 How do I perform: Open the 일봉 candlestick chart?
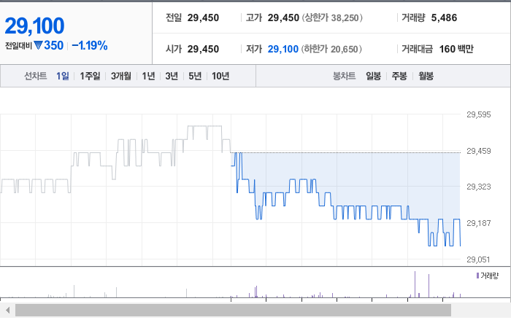coord(373,76)
